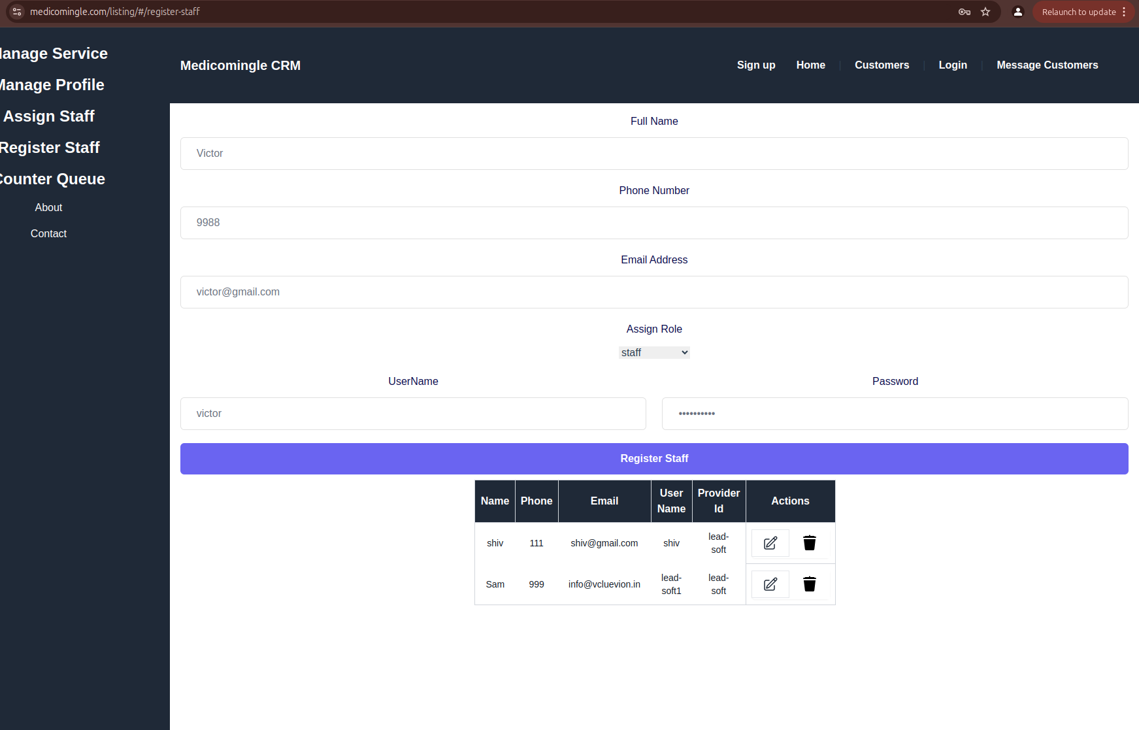The height and width of the screenshot is (730, 1139).
Task: Open the About page
Action: coord(48,207)
